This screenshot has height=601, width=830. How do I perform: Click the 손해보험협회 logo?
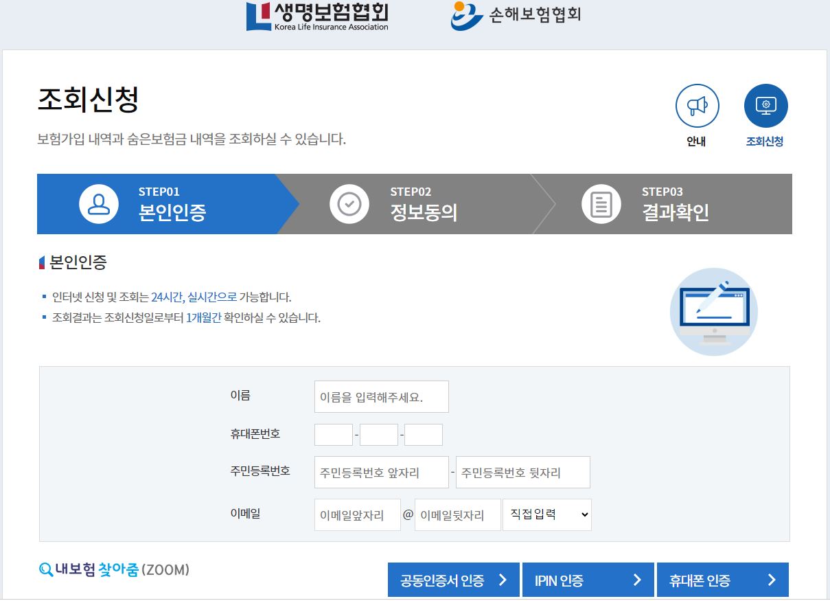(516, 14)
